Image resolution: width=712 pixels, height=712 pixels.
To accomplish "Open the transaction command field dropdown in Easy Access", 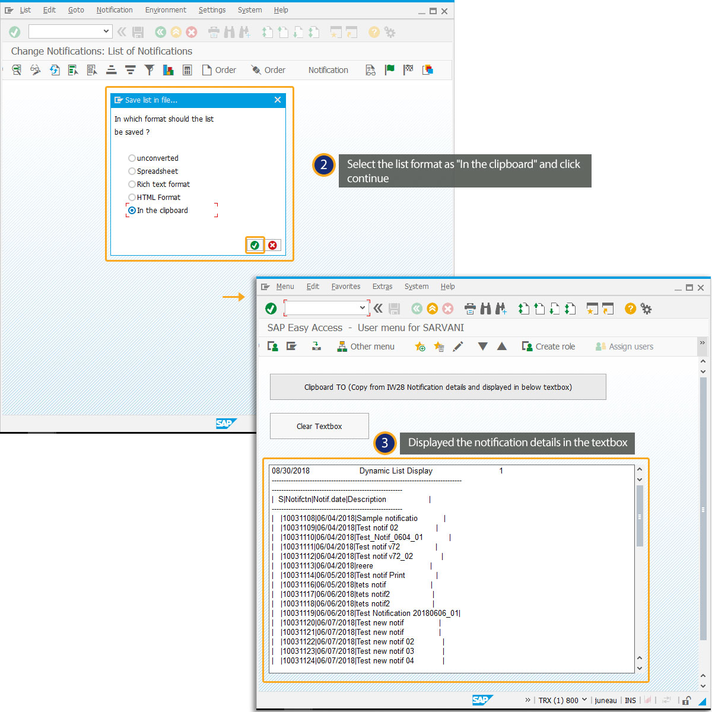I will pyautogui.click(x=363, y=308).
